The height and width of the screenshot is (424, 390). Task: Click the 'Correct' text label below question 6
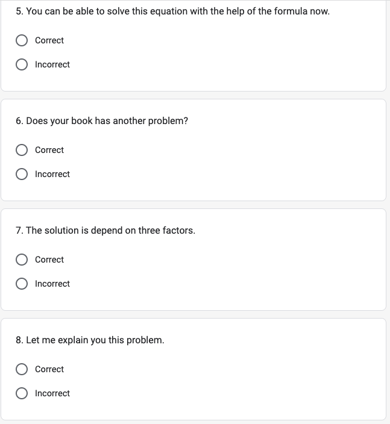(x=49, y=150)
